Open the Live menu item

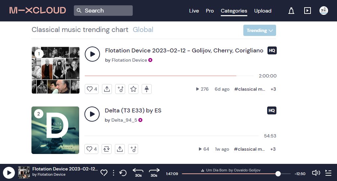pyautogui.click(x=194, y=11)
